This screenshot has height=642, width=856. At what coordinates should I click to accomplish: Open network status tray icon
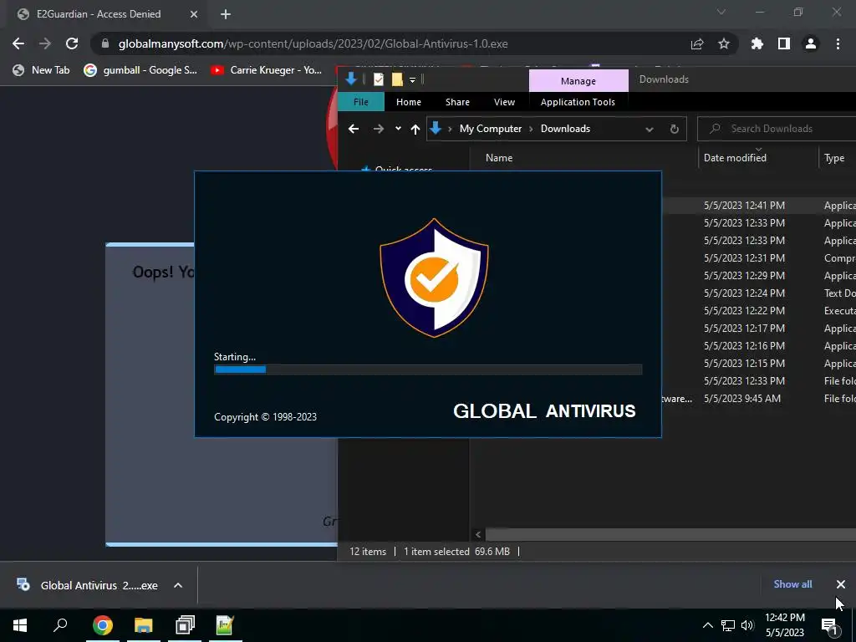[x=728, y=625]
